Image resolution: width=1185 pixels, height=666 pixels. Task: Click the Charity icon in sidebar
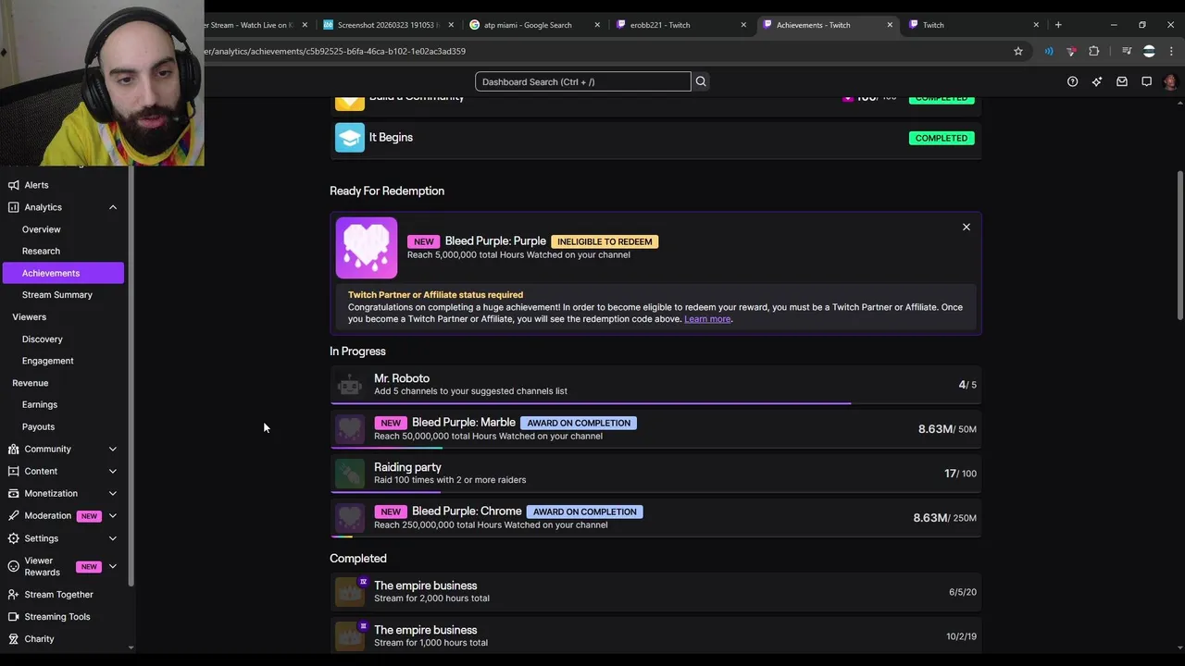[13, 639]
